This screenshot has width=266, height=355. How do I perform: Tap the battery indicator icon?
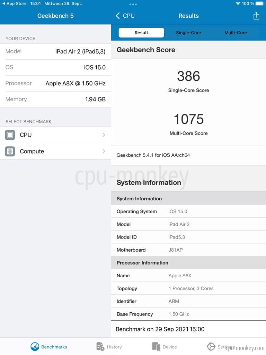tap(260, 3)
